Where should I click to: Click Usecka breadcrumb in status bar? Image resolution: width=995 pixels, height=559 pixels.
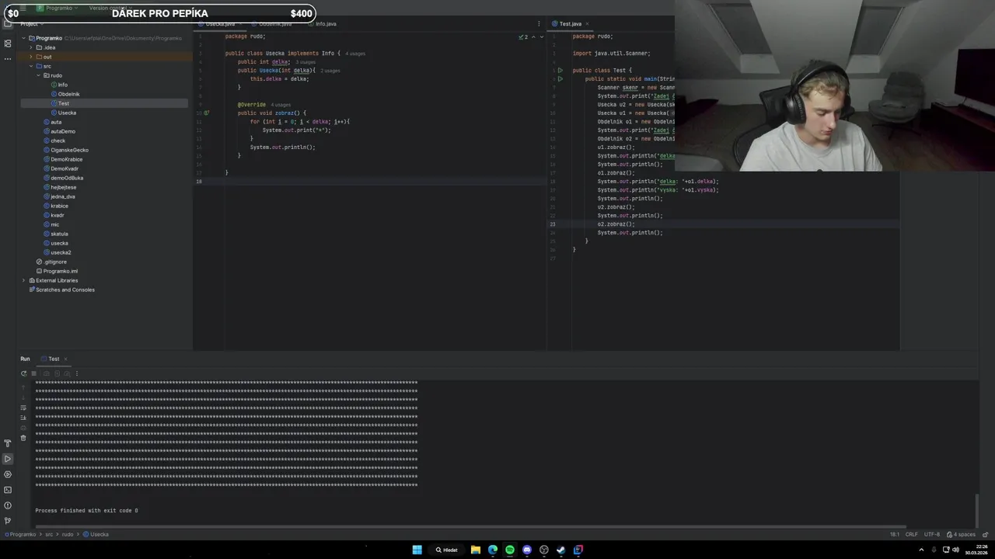coord(96,534)
